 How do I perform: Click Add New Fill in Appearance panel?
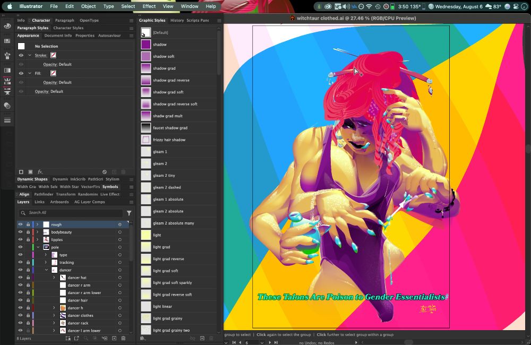point(30,172)
